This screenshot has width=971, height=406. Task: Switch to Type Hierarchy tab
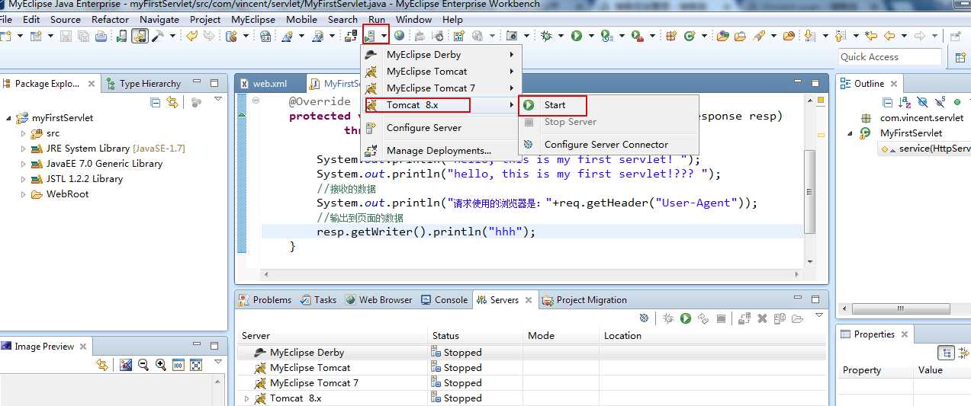click(143, 84)
